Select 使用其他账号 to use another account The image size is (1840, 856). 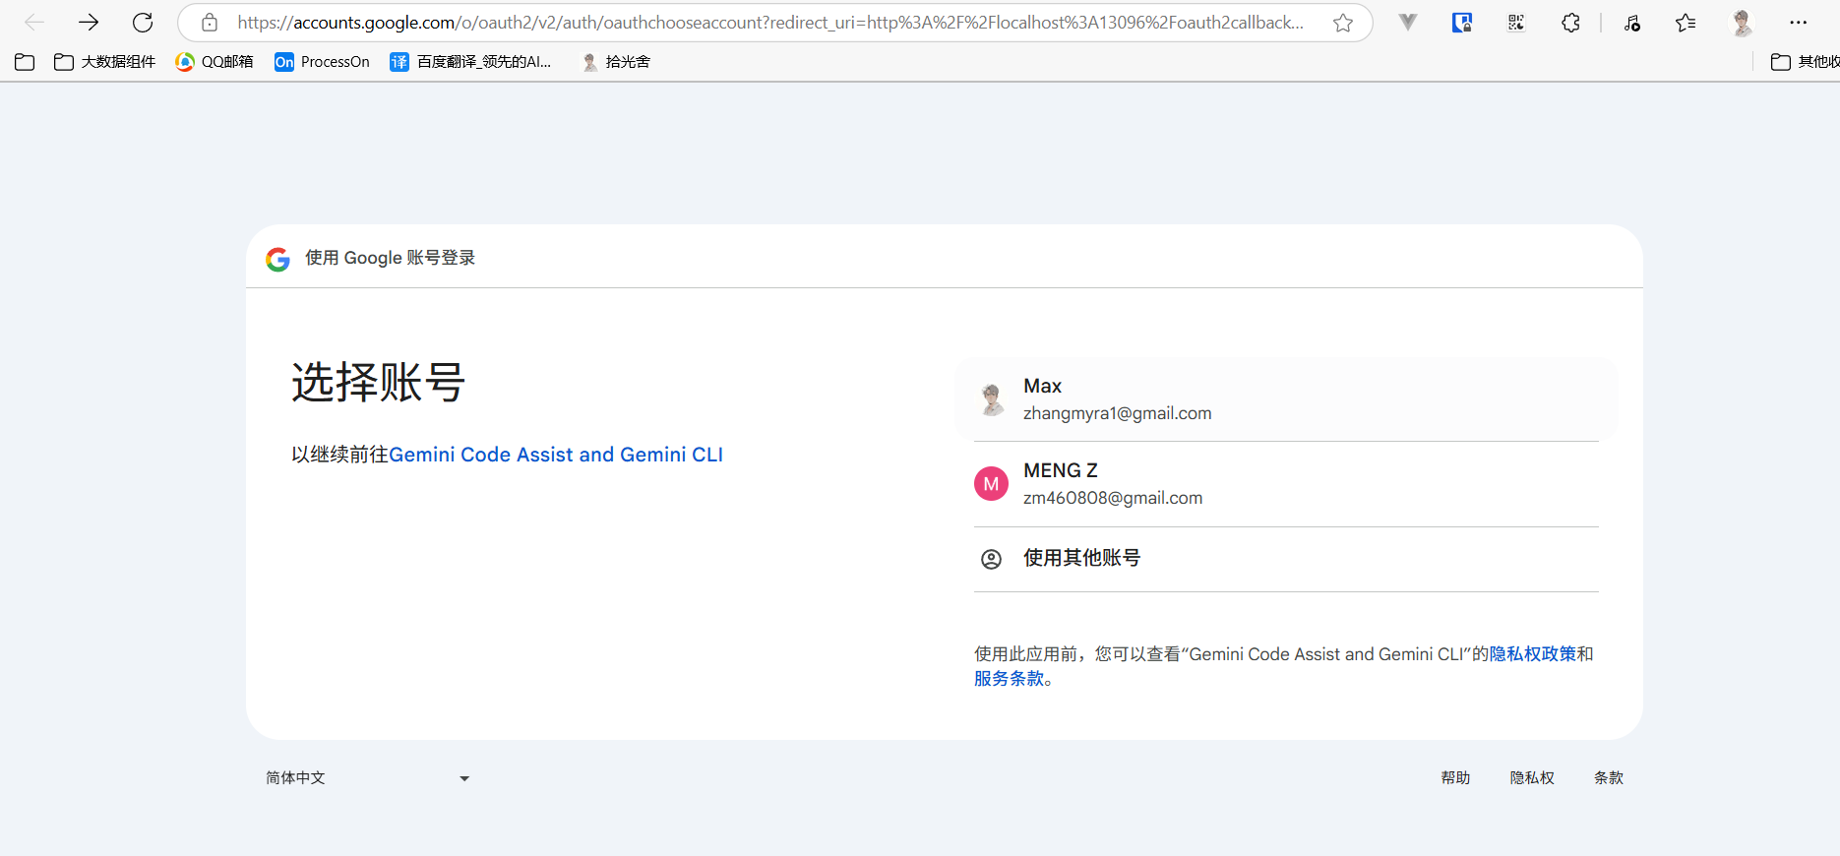(1286, 559)
